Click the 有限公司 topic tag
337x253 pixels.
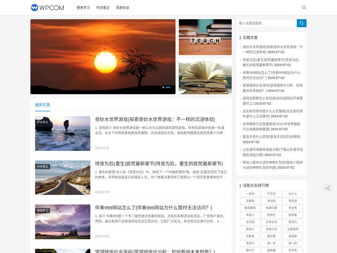271,229
